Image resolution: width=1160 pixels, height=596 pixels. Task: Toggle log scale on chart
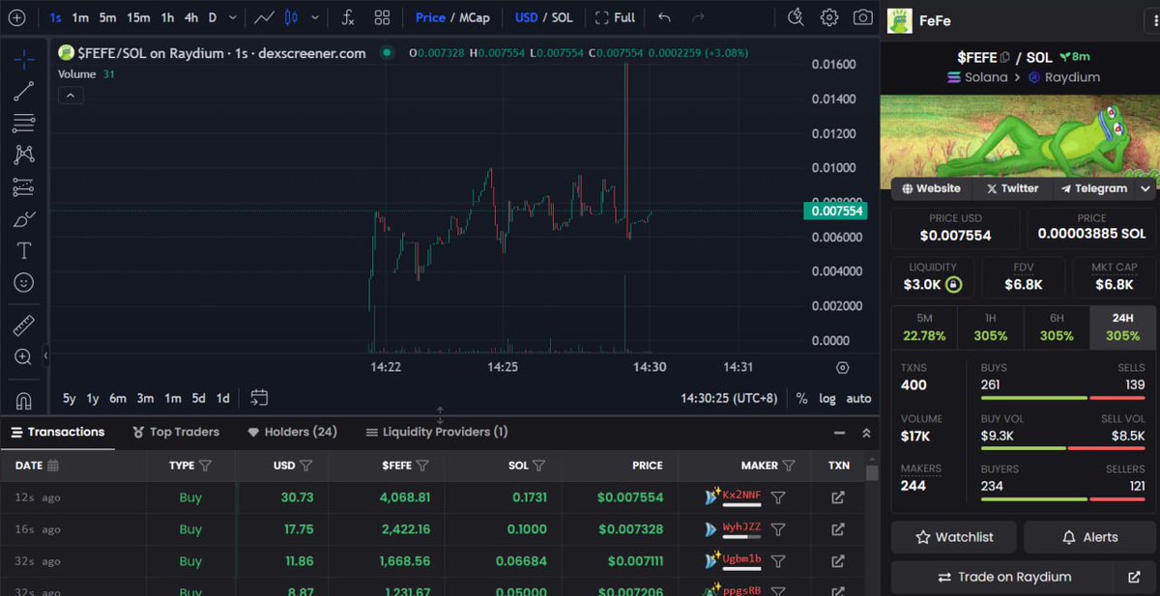tap(827, 398)
